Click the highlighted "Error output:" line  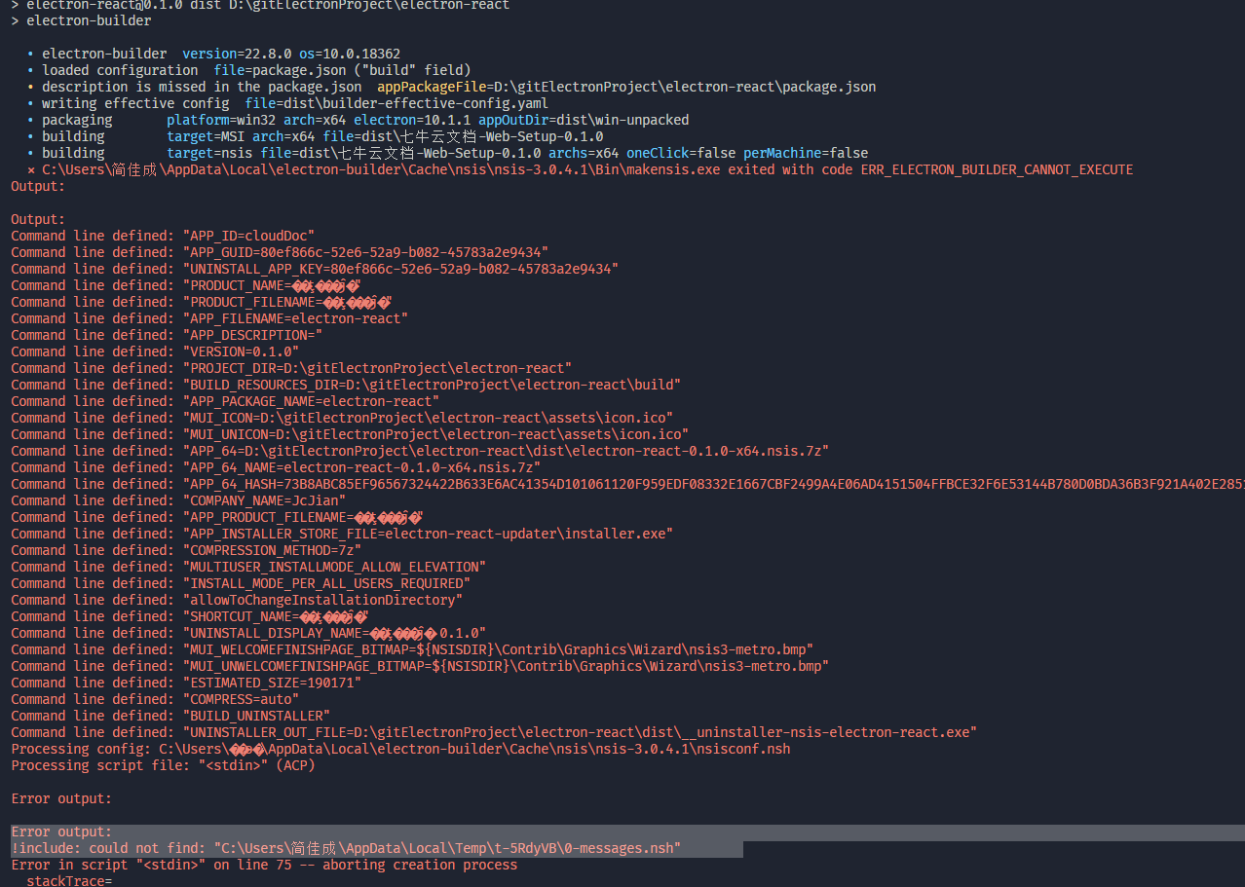click(61, 832)
